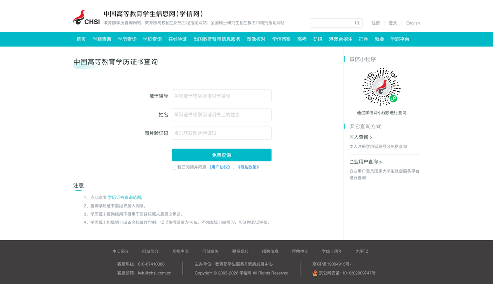Click the 免费查询 button
The height and width of the screenshot is (284, 493).
click(x=221, y=155)
